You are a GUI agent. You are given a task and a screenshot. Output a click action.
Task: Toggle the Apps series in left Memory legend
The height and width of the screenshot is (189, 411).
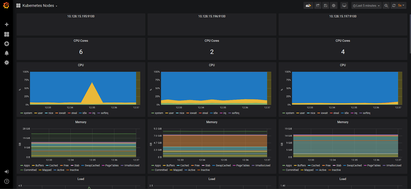[27, 165]
